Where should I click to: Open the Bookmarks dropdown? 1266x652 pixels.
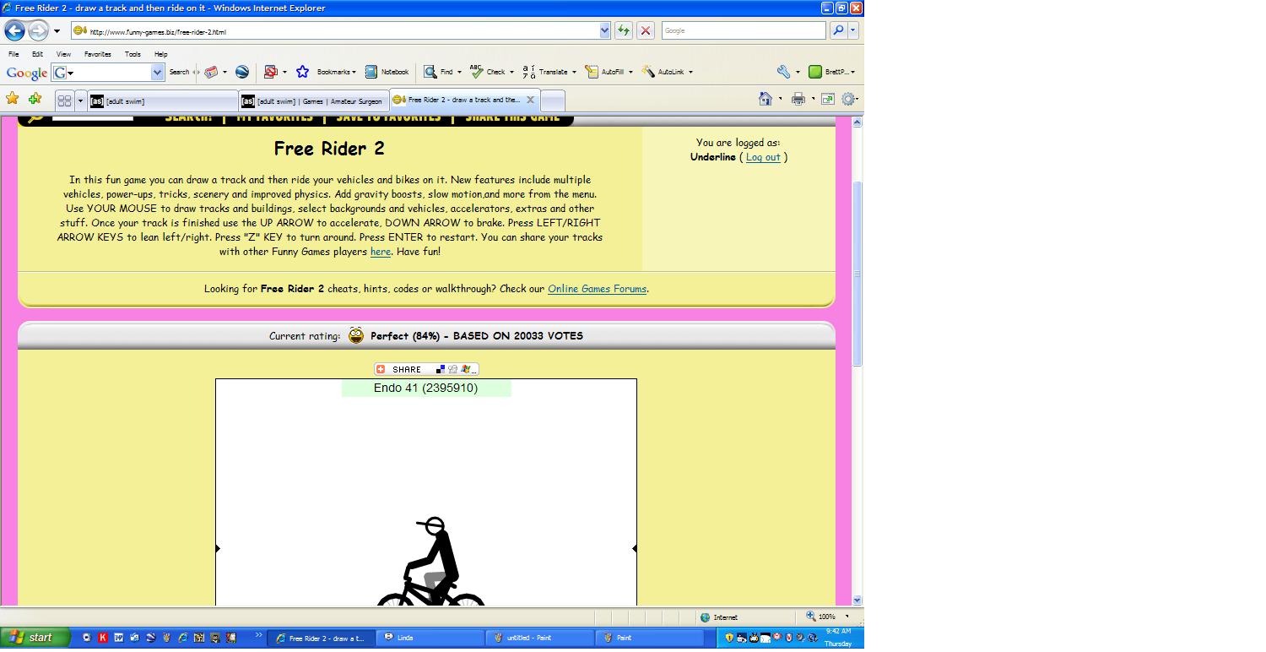[x=336, y=72]
